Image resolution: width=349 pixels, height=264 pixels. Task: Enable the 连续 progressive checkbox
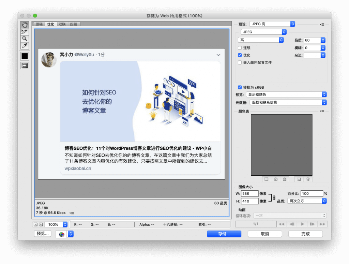[240, 48]
